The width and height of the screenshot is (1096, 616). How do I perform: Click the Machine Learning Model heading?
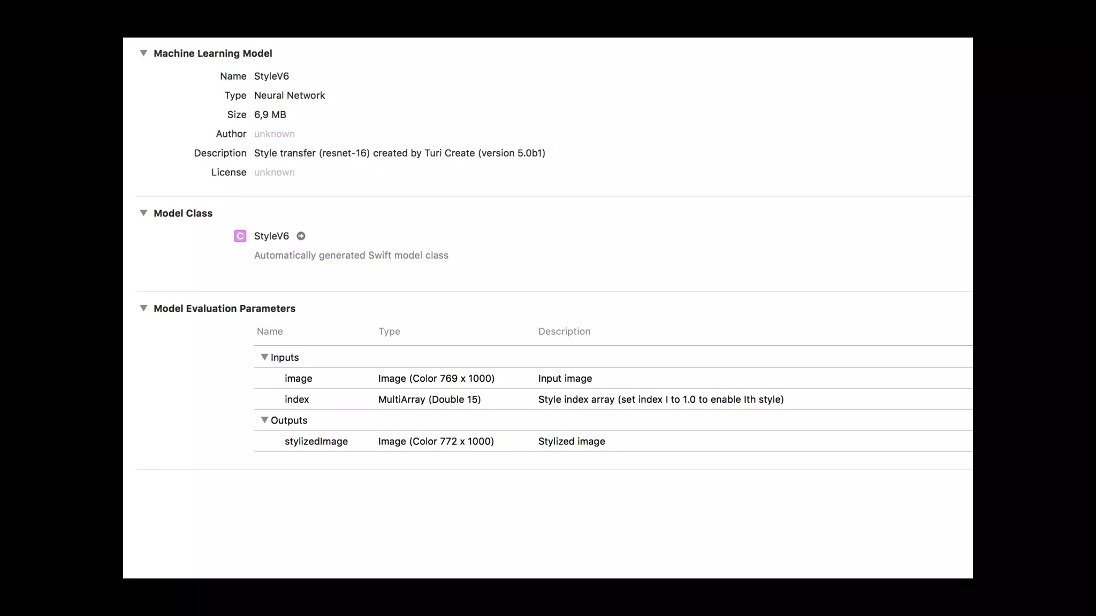point(213,53)
